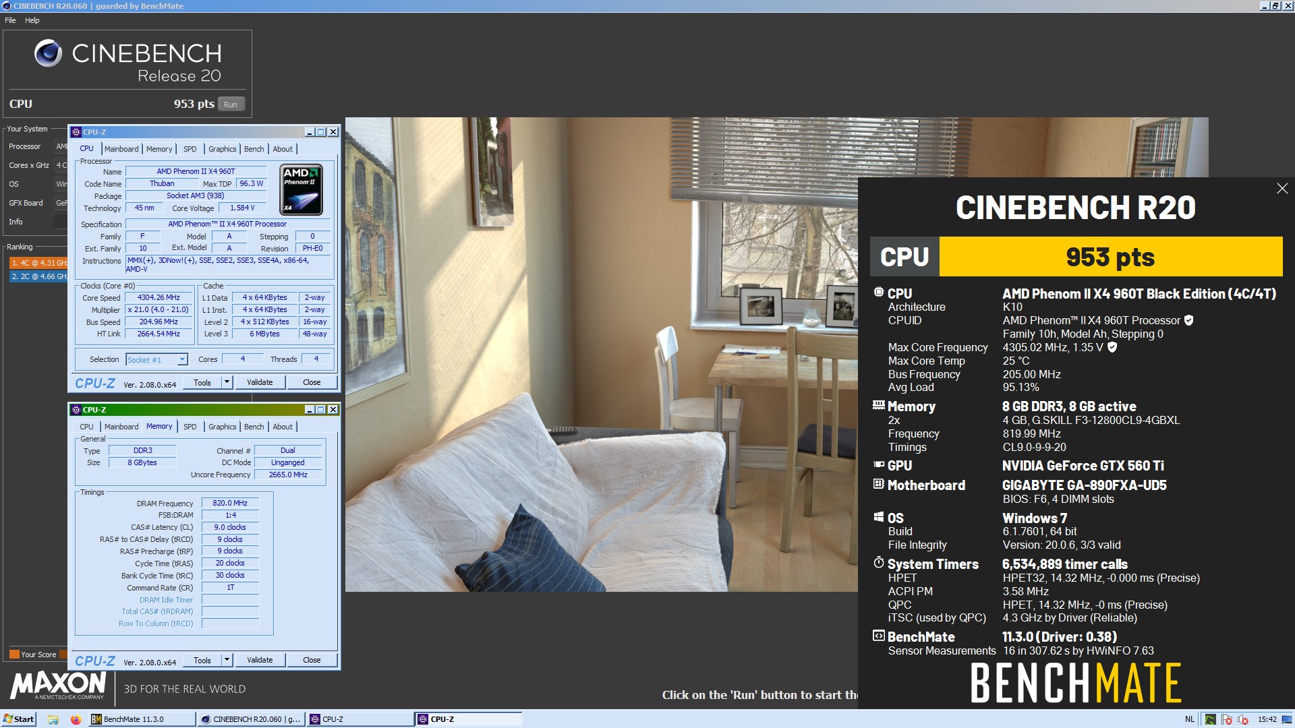The height and width of the screenshot is (728, 1295).
Task: Click verified shield next to CPUID name
Action: (1189, 321)
